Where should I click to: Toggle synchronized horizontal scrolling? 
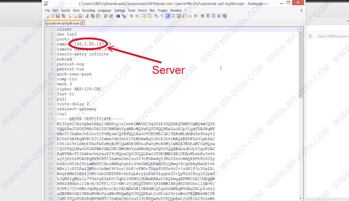point(150,16)
